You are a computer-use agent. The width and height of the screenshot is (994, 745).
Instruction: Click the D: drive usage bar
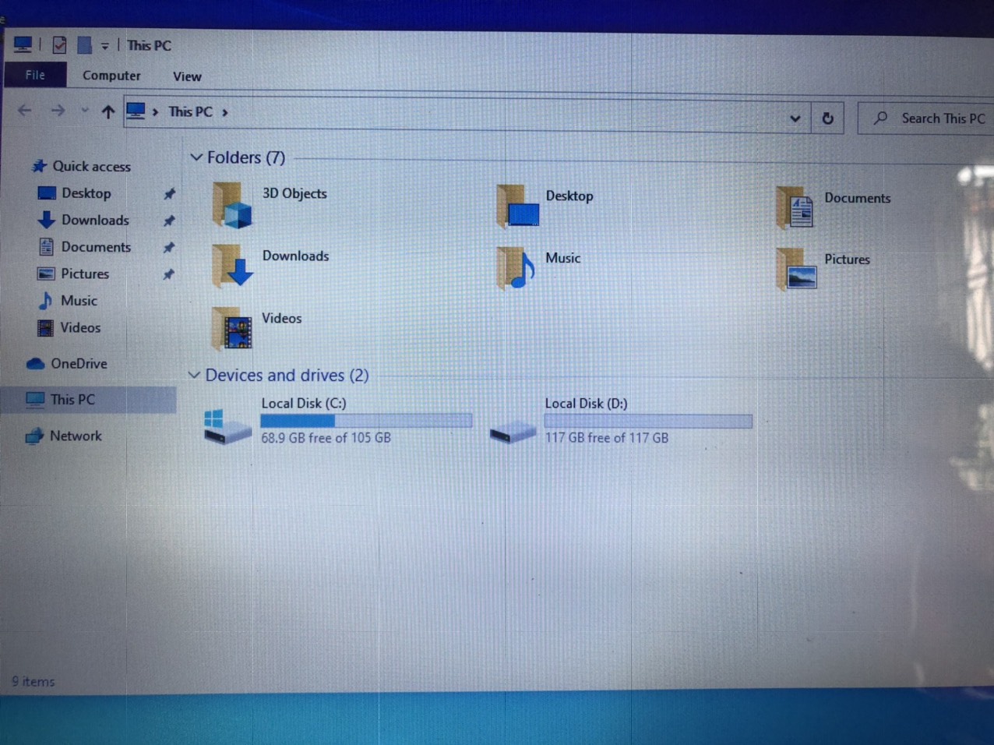pyautogui.click(x=648, y=422)
